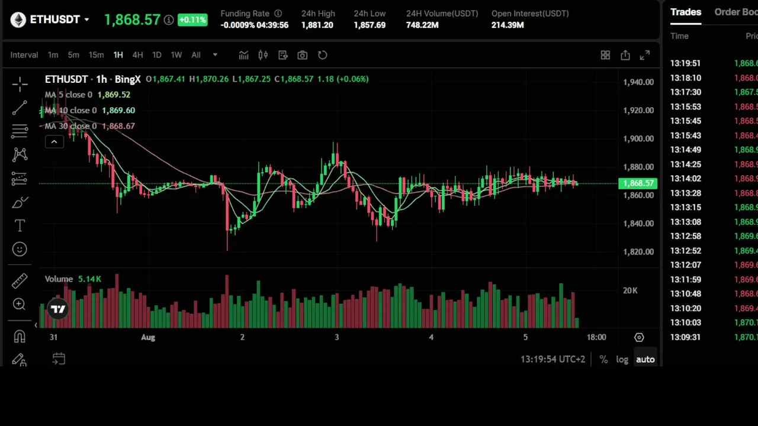Enter fullscreen chart mode
The width and height of the screenshot is (758, 426).
pyautogui.click(x=645, y=55)
